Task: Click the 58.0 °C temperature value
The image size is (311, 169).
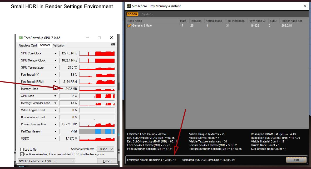Action: pos(69,68)
